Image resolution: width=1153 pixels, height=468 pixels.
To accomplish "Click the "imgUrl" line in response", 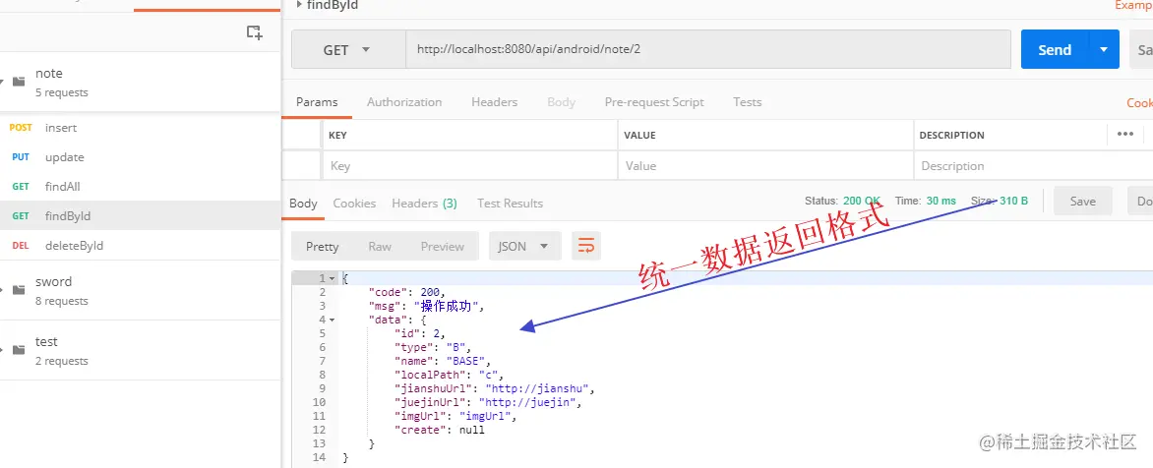I will pos(455,417).
